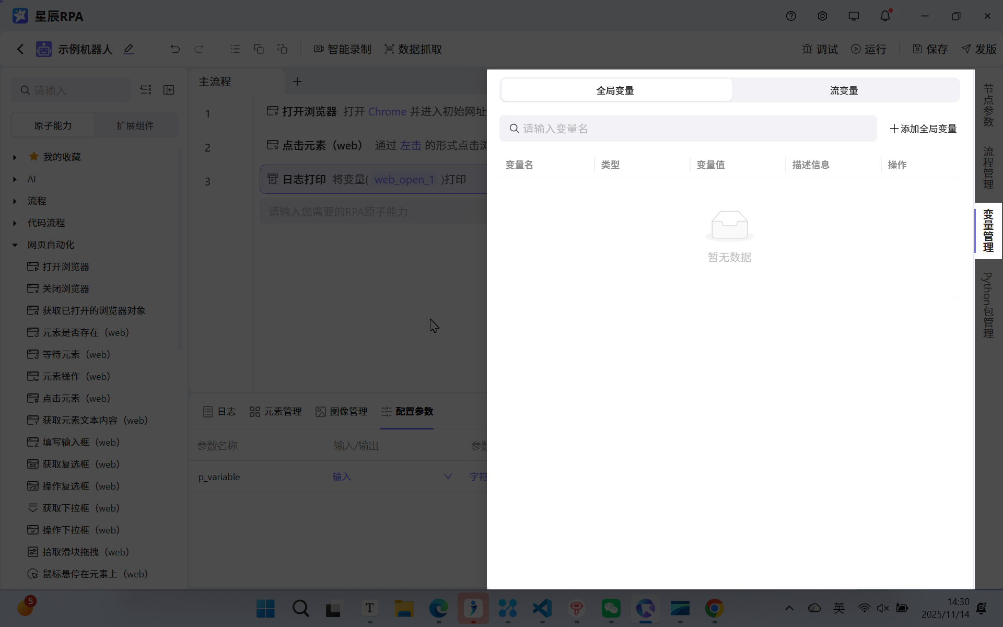Collapse left panel with sidebar toggle icon
The image size is (1003, 627).
tap(169, 90)
